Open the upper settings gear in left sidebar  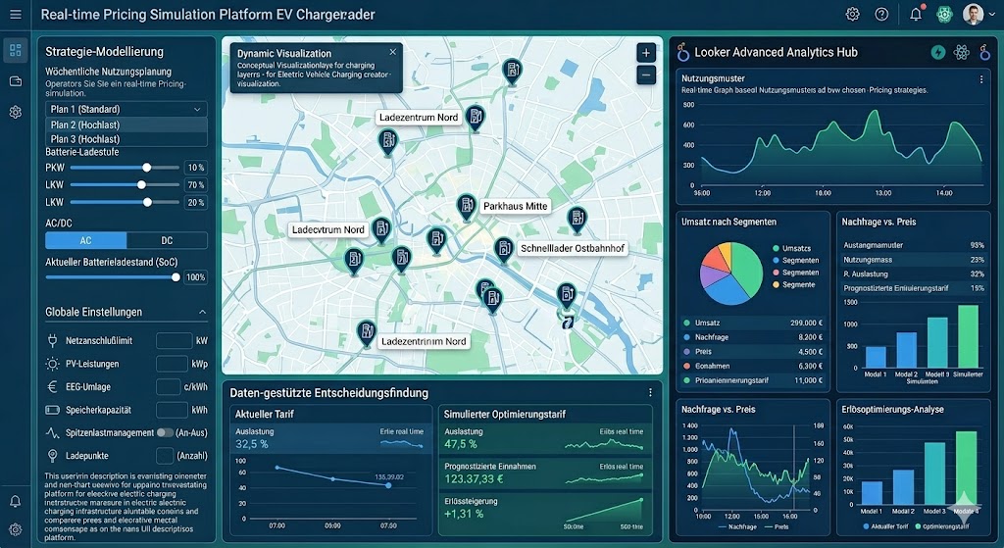(x=16, y=112)
